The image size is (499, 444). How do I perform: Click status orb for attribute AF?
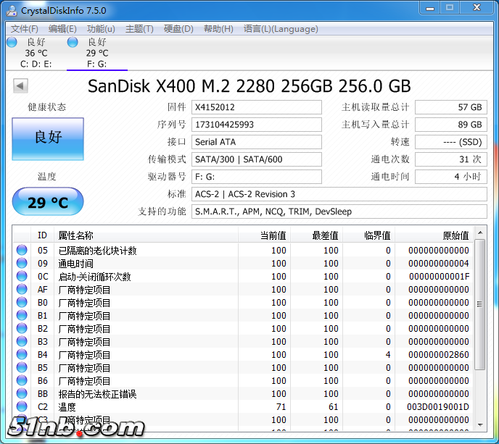[22, 289]
